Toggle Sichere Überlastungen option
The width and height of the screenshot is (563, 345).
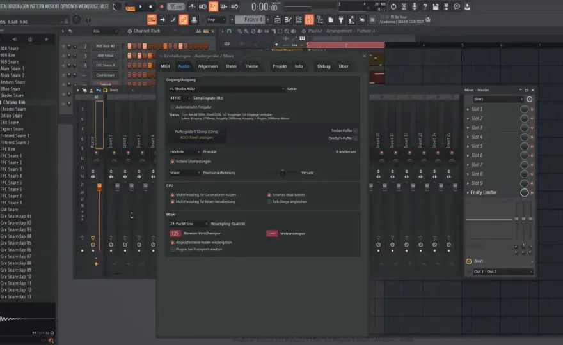tap(173, 162)
